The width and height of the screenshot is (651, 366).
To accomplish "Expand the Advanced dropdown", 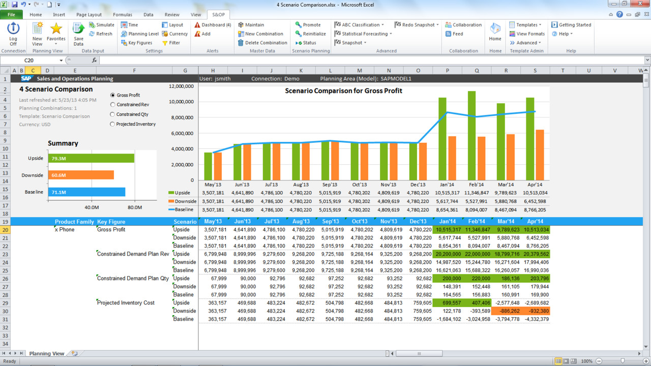I will (539, 43).
